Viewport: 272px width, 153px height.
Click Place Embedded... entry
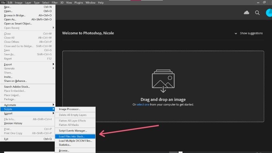pos(28,91)
